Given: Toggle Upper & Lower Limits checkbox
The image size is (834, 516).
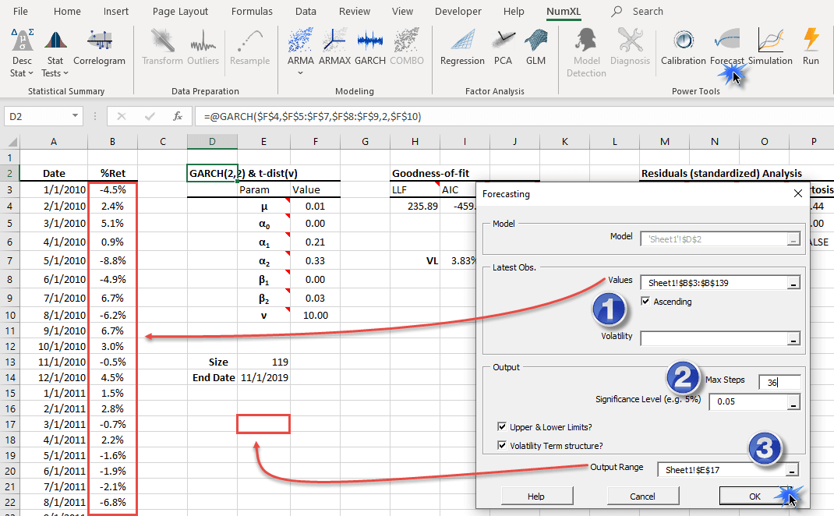Looking at the screenshot, I should coord(503,426).
